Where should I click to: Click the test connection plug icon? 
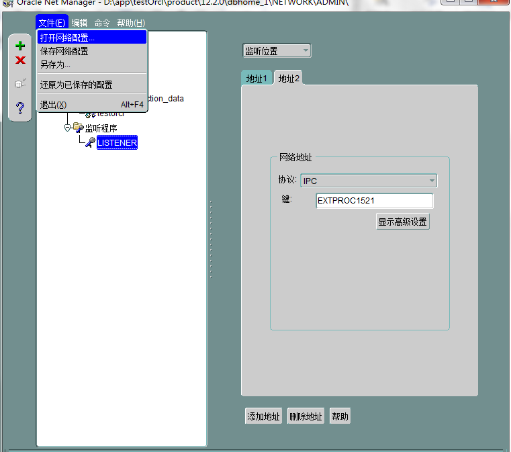20,83
